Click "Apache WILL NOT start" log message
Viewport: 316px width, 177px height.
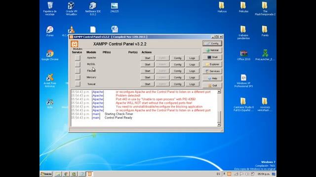pyautogui.click(x=154, y=103)
